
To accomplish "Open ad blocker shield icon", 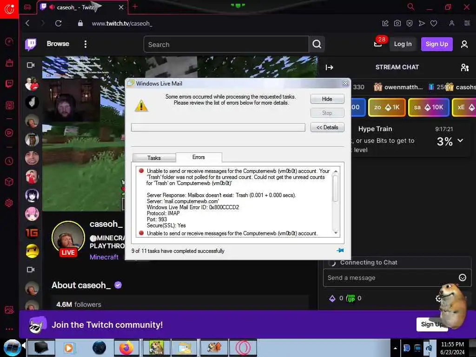I will tap(410, 23).
